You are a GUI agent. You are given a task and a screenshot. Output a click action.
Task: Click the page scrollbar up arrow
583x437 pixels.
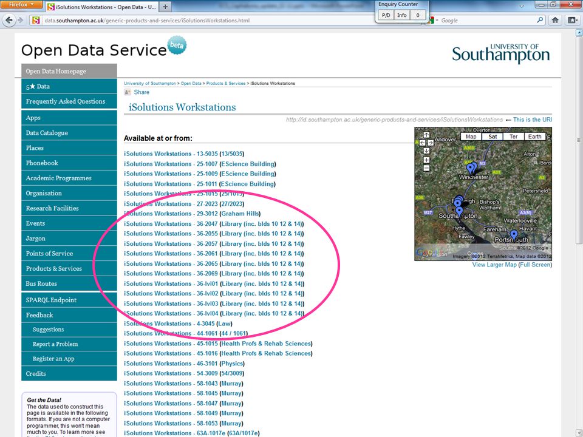click(579, 33)
